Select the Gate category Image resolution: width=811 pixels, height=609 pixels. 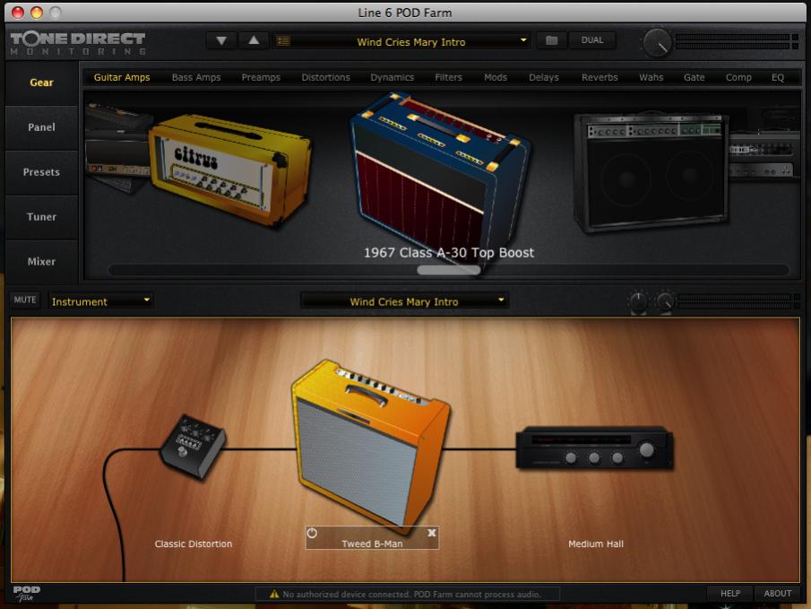pyautogui.click(x=695, y=78)
